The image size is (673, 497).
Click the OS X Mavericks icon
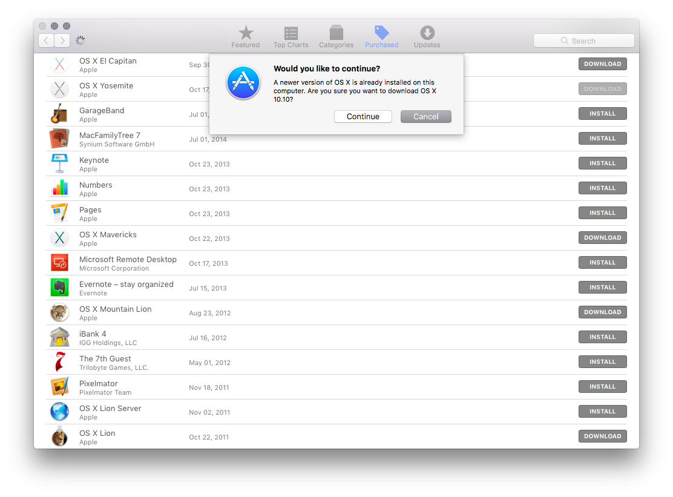pyautogui.click(x=60, y=238)
